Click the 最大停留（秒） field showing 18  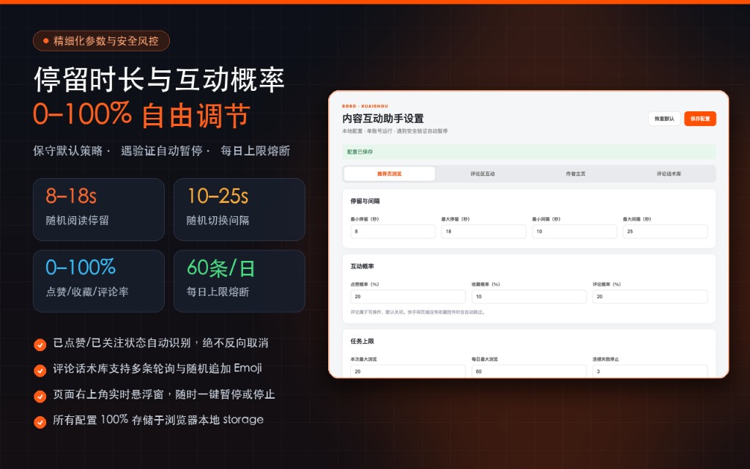[483, 231]
